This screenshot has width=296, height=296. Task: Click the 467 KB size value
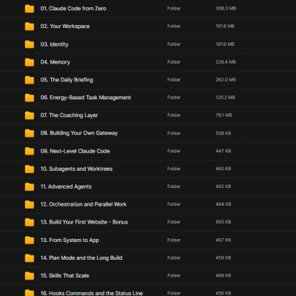click(223, 240)
